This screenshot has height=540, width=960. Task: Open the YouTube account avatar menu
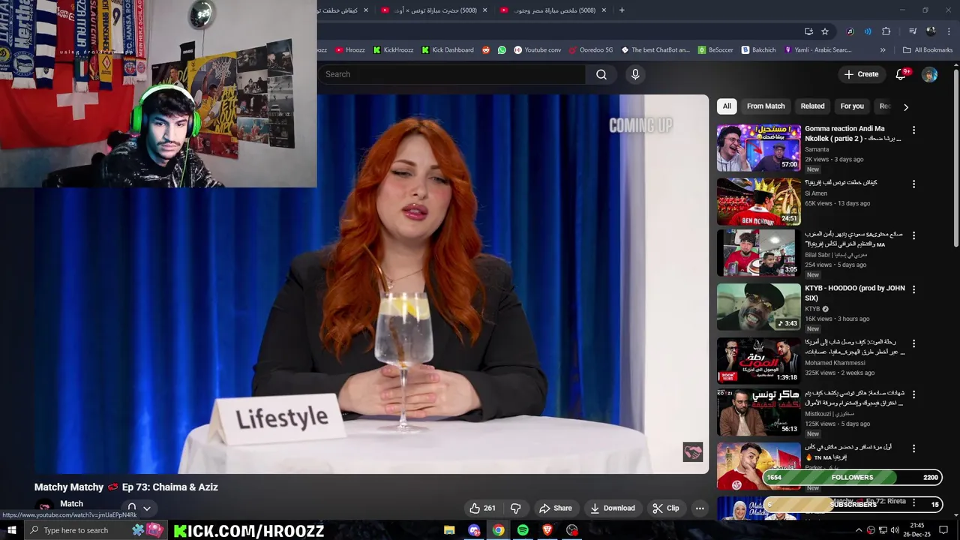[x=929, y=74]
